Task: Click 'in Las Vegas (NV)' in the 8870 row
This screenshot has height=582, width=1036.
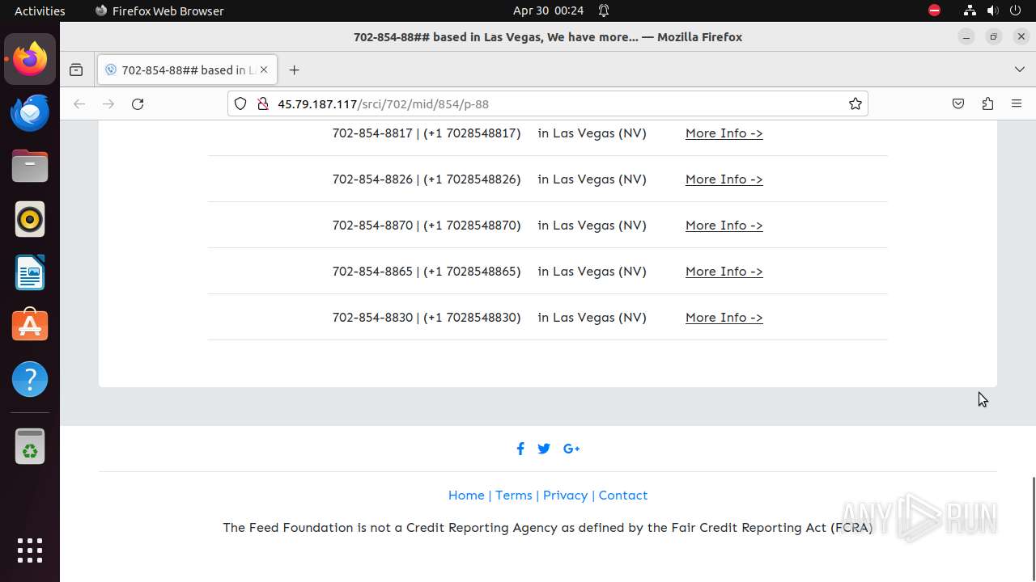Action: [x=592, y=225]
